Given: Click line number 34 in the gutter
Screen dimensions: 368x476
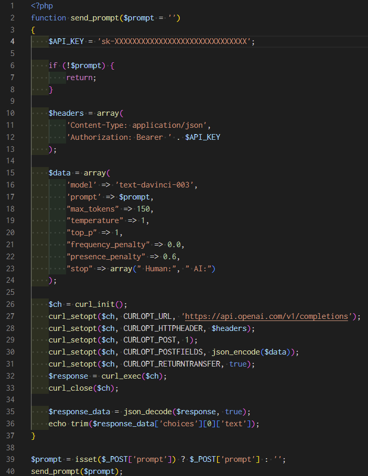Looking at the screenshot, I should click(x=10, y=400).
